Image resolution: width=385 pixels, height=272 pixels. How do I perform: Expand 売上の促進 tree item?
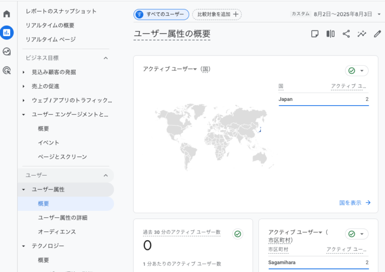24,86
